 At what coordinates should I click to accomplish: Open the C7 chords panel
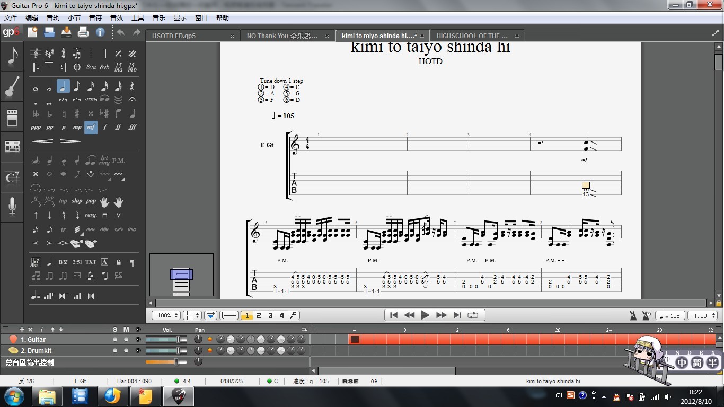click(x=12, y=177)
